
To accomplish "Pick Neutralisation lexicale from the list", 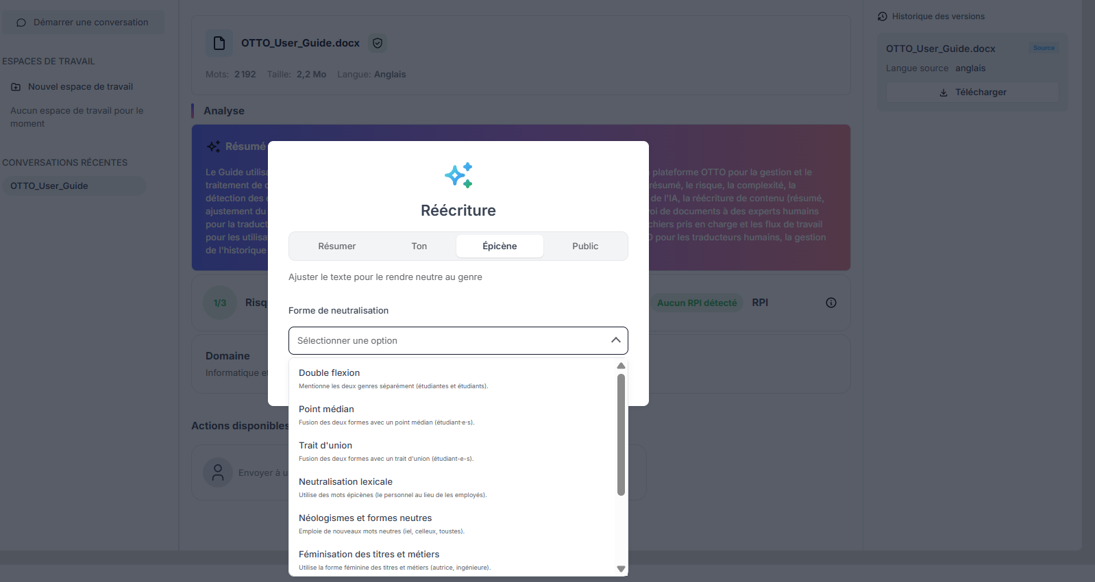I will point(453,488).
